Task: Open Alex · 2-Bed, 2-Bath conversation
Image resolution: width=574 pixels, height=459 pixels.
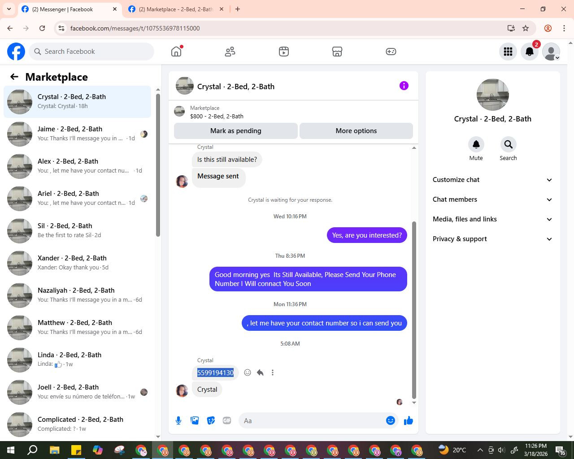Action: [x=77, y=166]
